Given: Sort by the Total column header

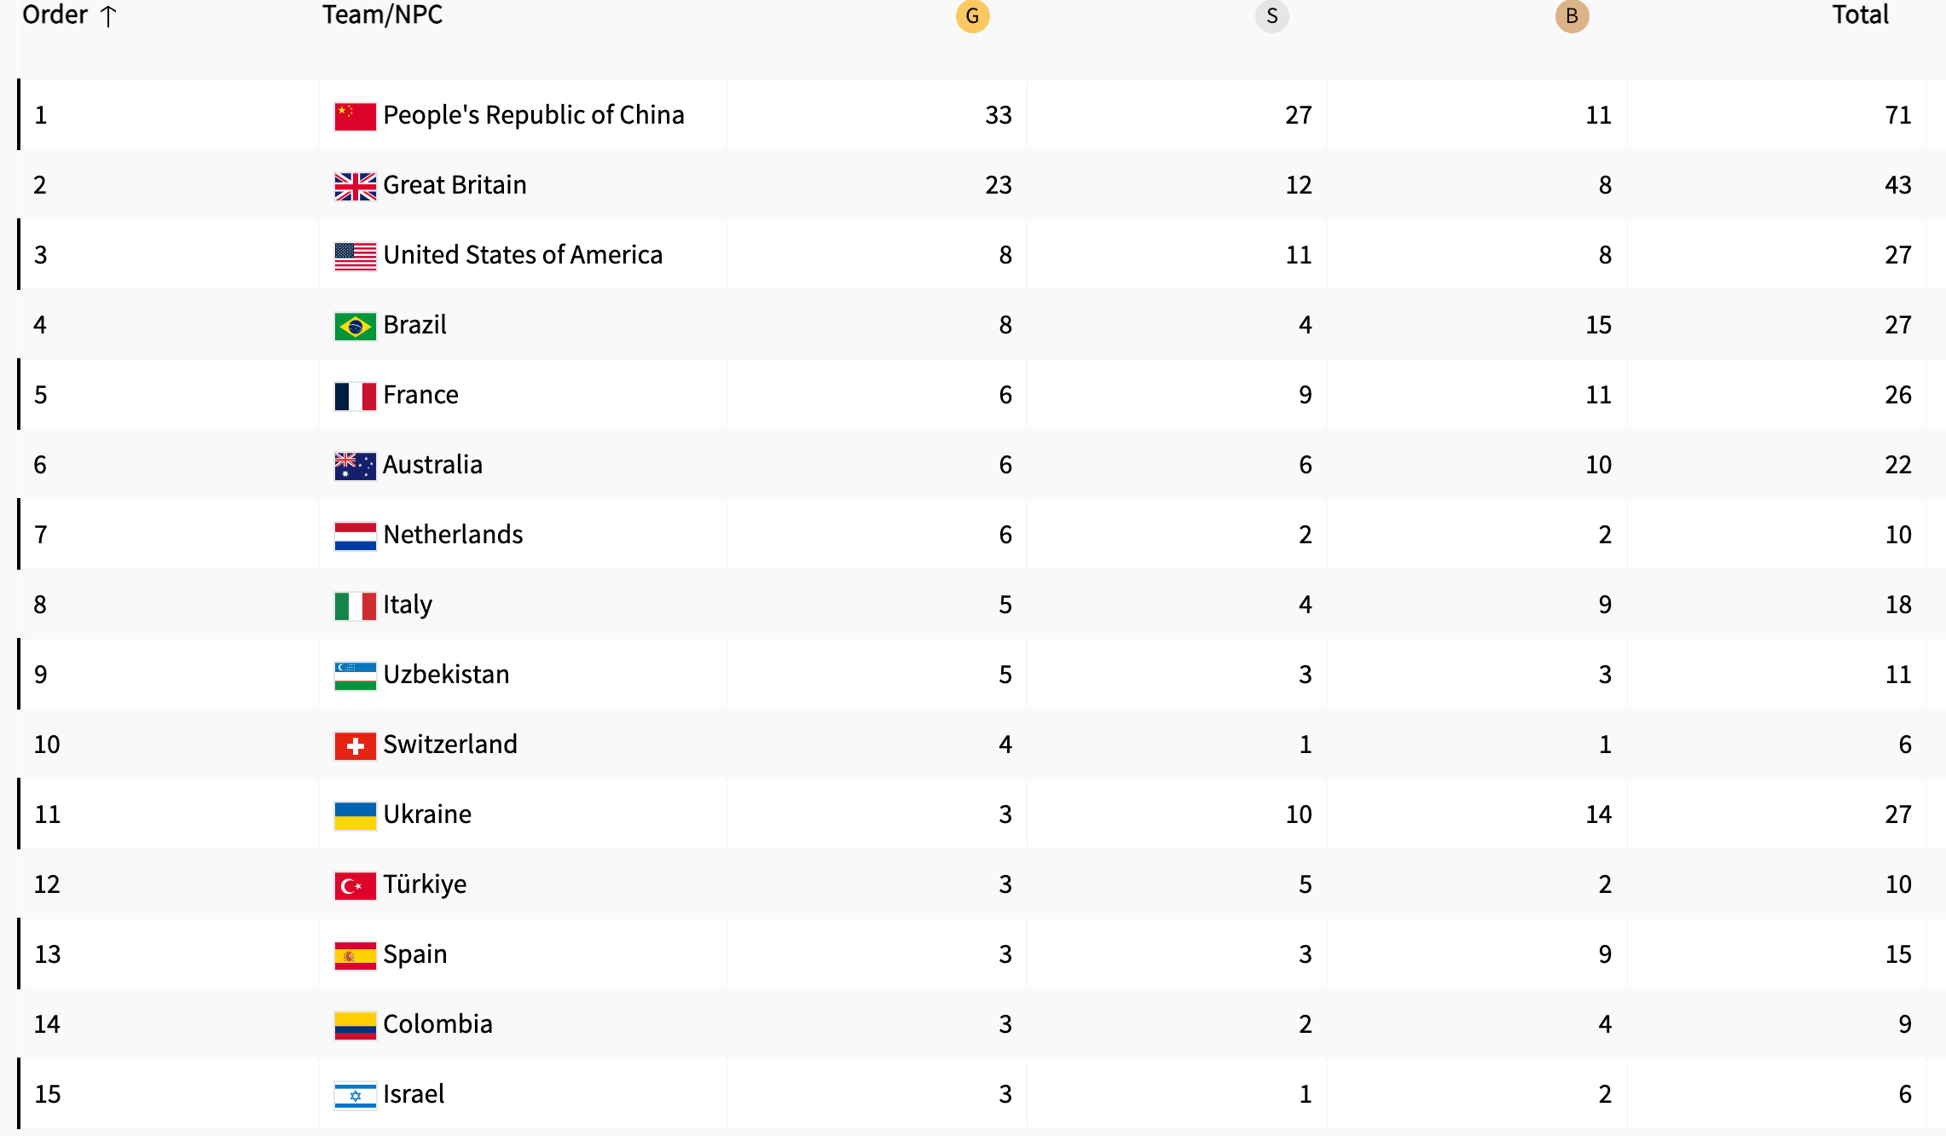Looking at the screenshot, I should point(1860,14).
